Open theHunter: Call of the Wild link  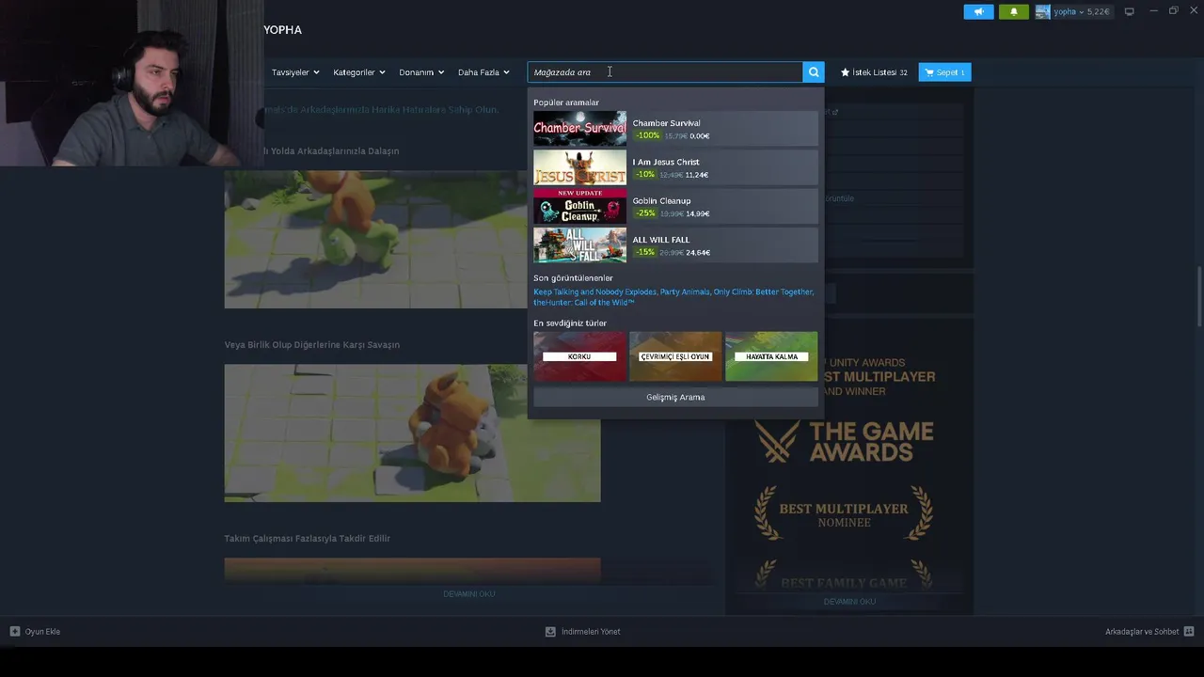coord(583,303)
